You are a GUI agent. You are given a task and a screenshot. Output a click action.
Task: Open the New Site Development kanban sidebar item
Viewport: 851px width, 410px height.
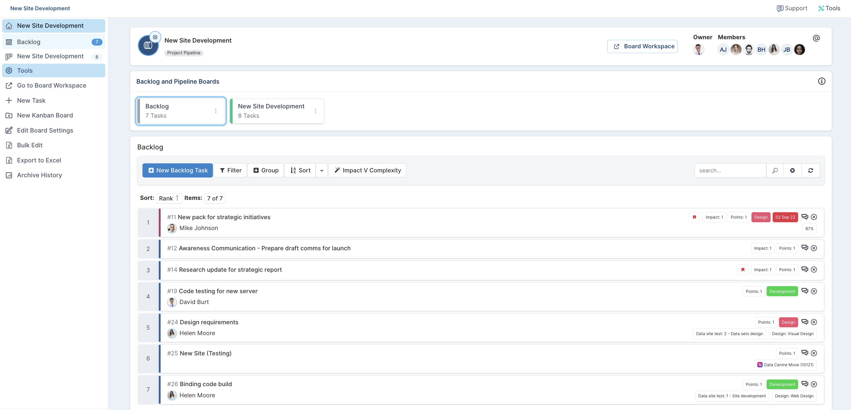click(x=54, y=56)
